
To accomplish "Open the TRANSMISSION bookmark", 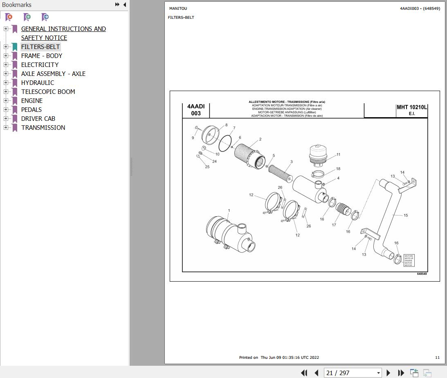I will [43, 127].
